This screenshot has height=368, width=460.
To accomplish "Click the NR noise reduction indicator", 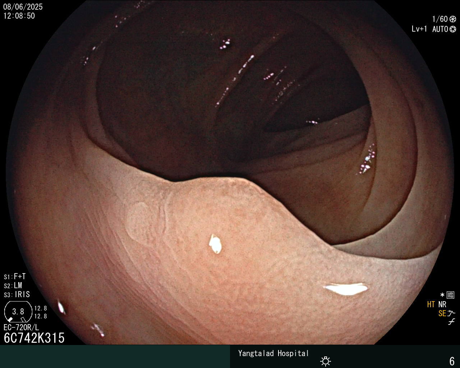I will pos(442,304).
